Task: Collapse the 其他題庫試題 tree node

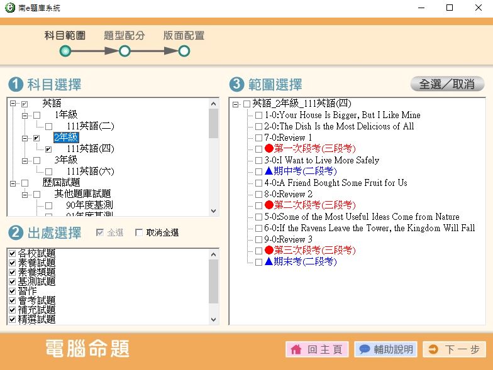Action: pyautogui.click(x=25, y=195)
